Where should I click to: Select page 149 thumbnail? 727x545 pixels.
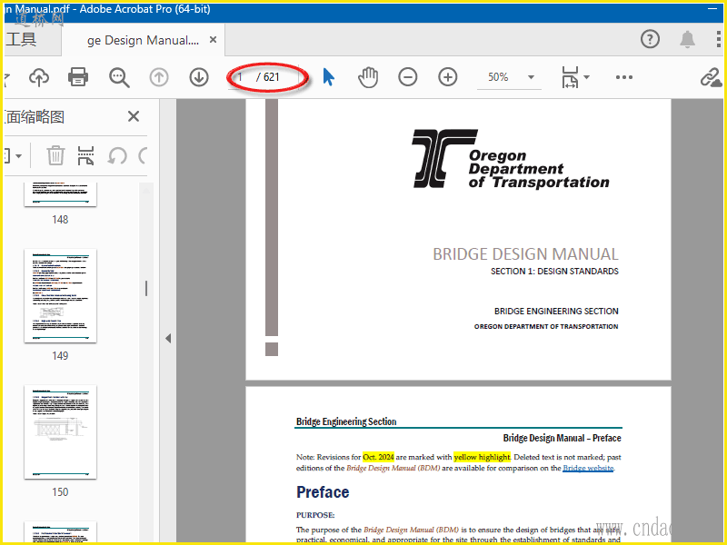click(x=60, y=296)
